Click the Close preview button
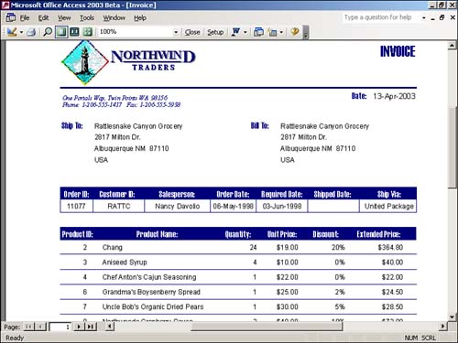 point(192,32)
